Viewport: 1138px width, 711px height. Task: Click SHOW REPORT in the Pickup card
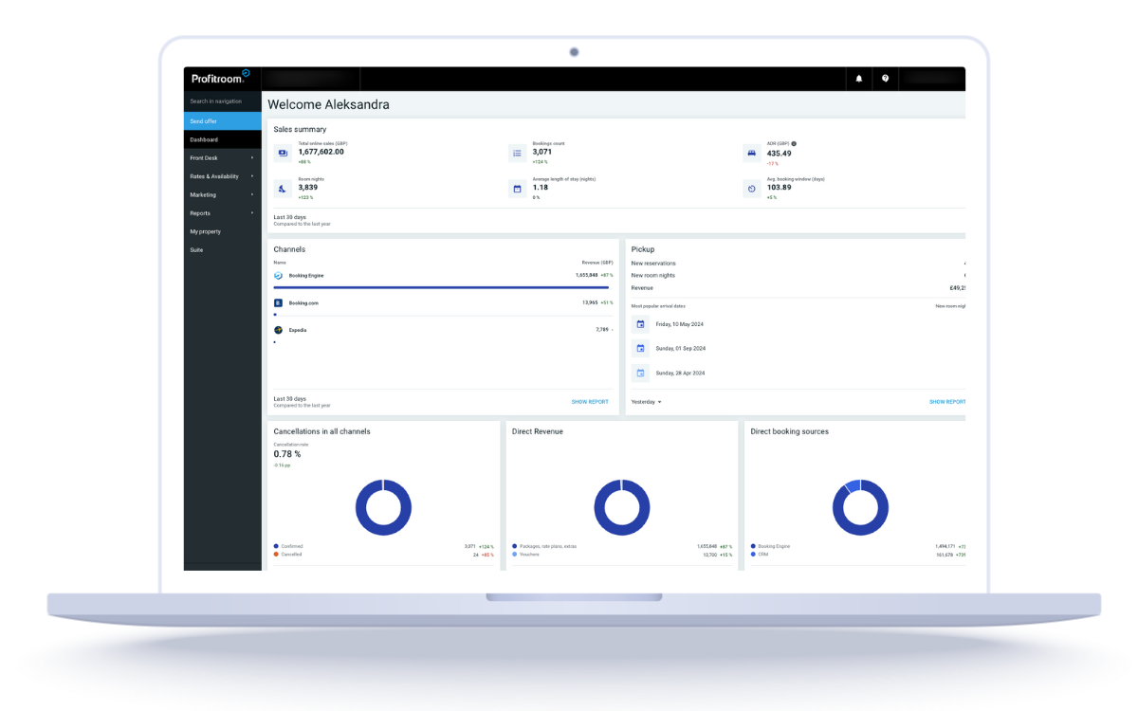947,402
